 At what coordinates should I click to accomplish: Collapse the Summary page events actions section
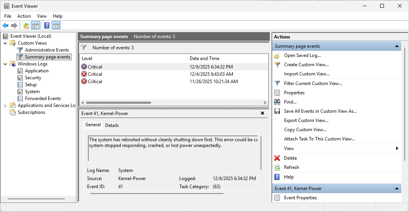397,46
